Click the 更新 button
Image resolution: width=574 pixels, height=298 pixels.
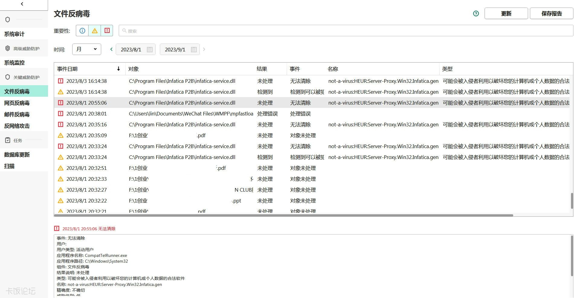tap(506, 14)
